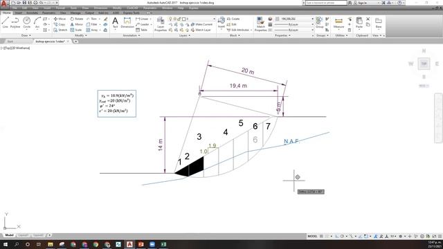Expand the Annotation panel

pos(132,35)
